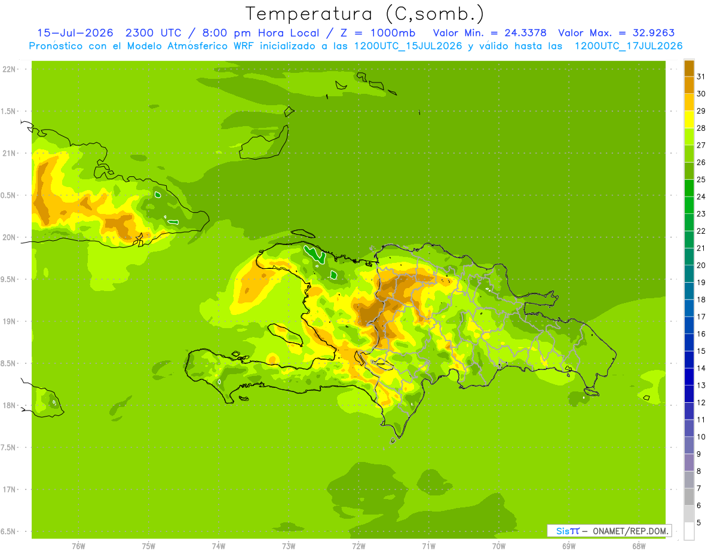Pick the green swatch between 24 and 25

[689, 188]
